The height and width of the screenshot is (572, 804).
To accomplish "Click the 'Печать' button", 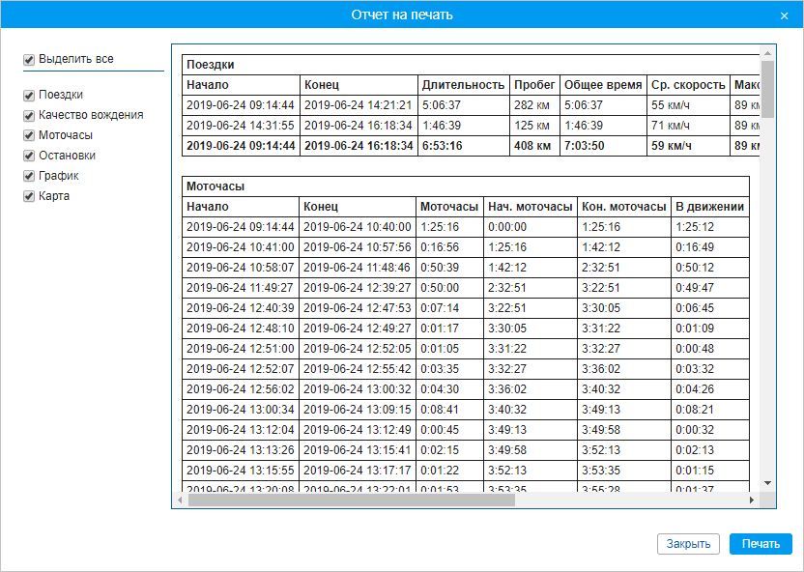I will (761, 544).
